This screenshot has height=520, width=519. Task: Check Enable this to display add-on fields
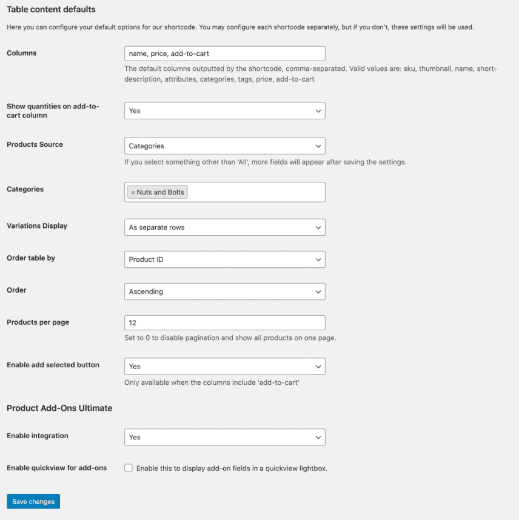coord(128,468)
